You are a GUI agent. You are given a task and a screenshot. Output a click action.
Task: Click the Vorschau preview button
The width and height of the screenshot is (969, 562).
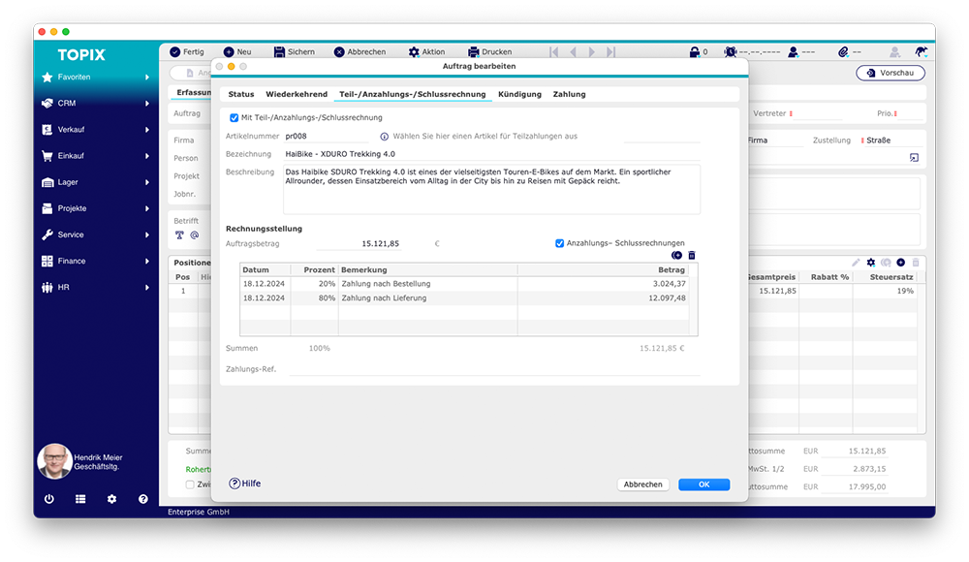point(891,73)
